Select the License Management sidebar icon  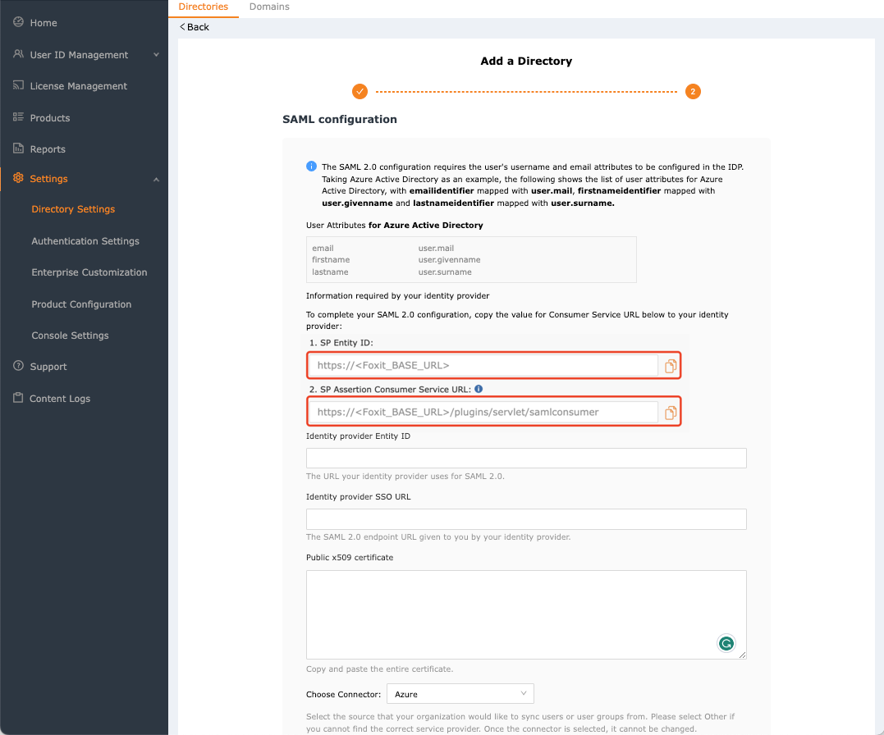(x=17, y=85)
